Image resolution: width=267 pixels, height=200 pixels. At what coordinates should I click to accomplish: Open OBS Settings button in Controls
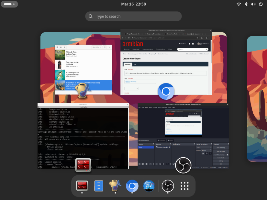(221, 161)
